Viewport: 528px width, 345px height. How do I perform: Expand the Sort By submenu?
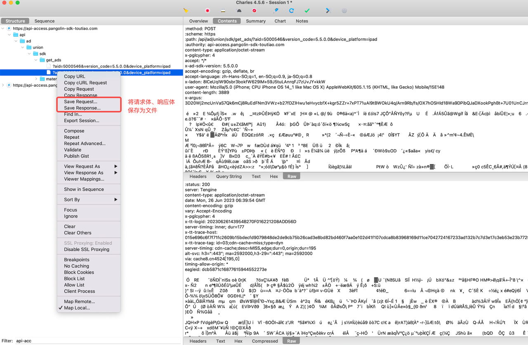(x=71, y=200)
